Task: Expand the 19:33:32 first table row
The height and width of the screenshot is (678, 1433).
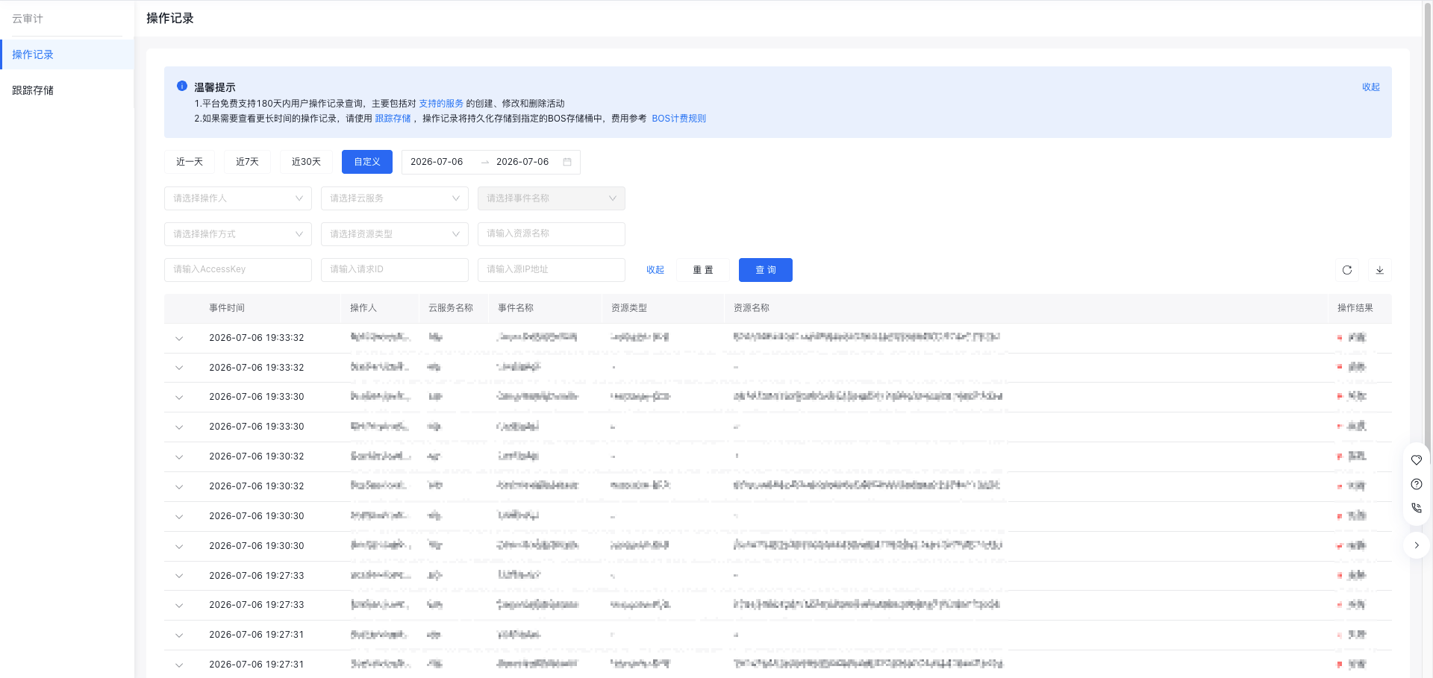Action: (x=179, y=338)
